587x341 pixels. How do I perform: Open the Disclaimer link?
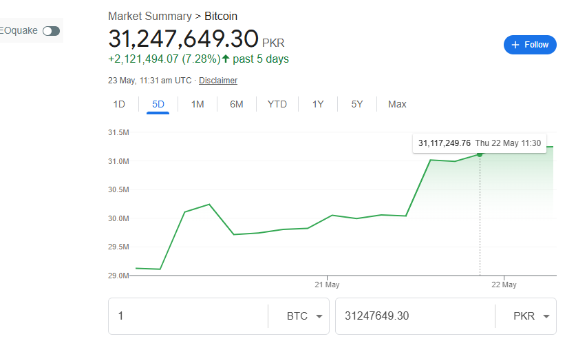pyautogui.click(x=218, y=81)
